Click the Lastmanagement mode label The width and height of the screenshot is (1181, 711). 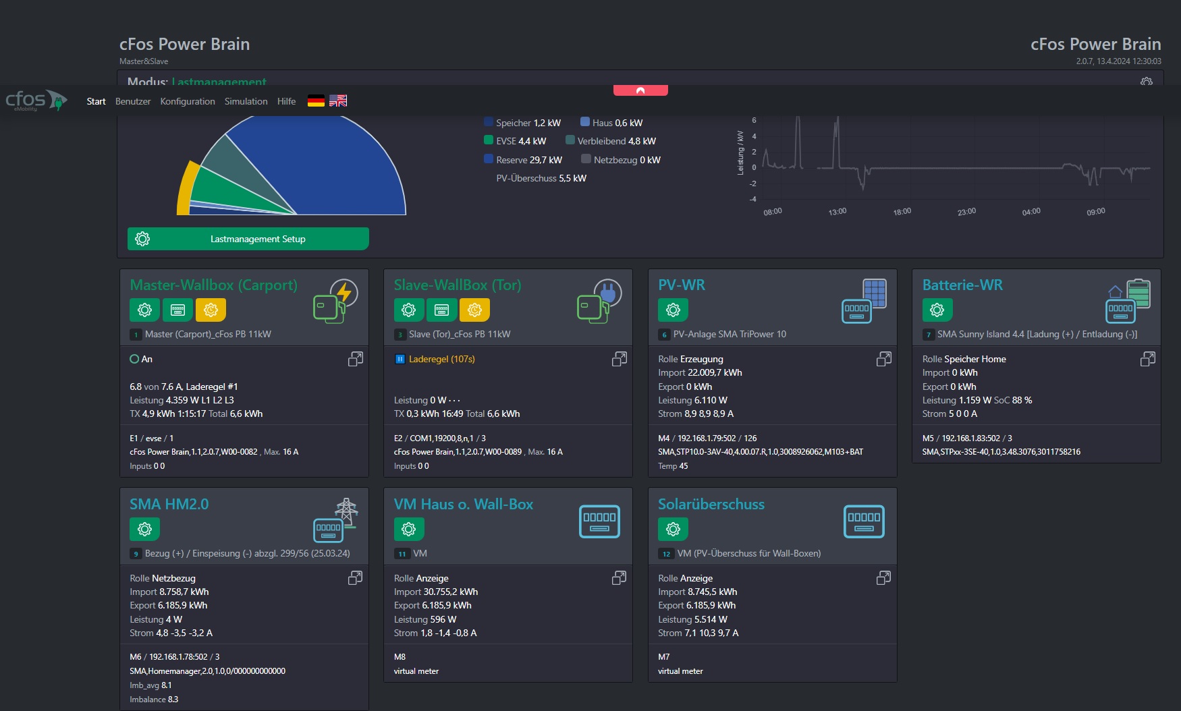[x=219, y=82]
